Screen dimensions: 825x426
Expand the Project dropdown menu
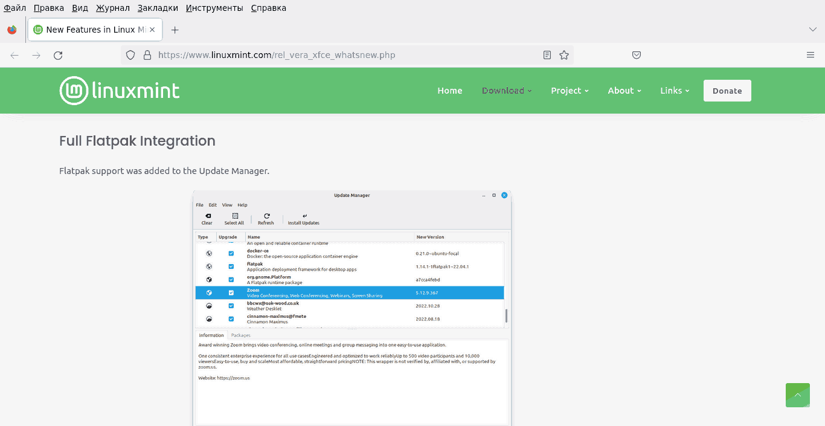click(x=570, y=91)
